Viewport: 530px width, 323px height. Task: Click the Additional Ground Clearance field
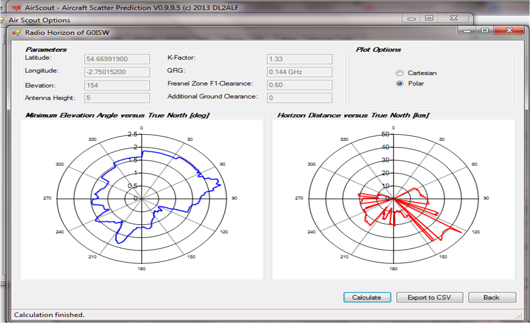(x=299, y=98)
